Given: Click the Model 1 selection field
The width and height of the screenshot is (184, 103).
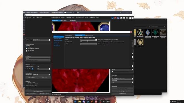Looking at the screenshot, I should tap(38, 57).
